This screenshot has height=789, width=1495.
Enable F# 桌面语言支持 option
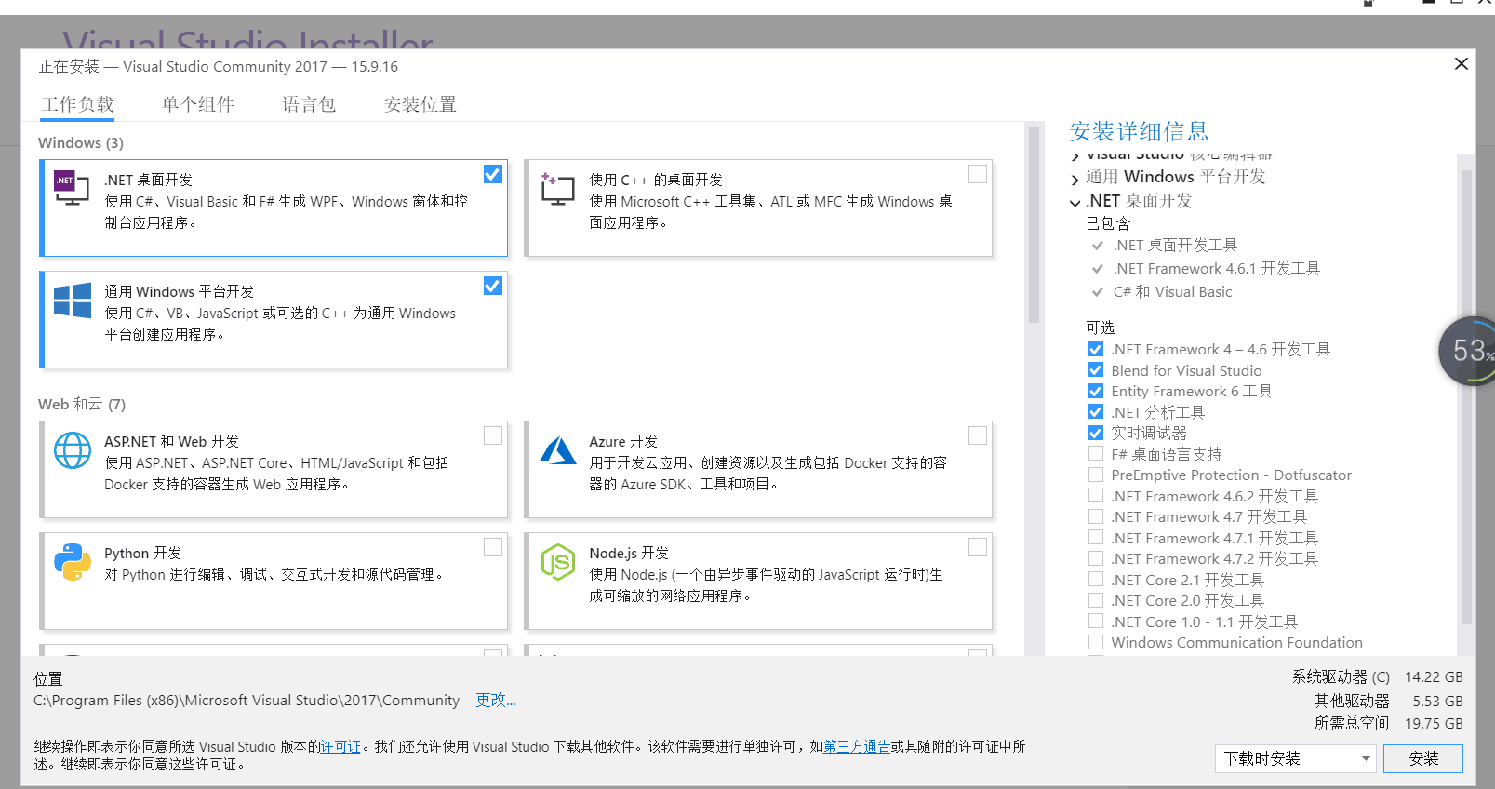[x=1096, y=454]
